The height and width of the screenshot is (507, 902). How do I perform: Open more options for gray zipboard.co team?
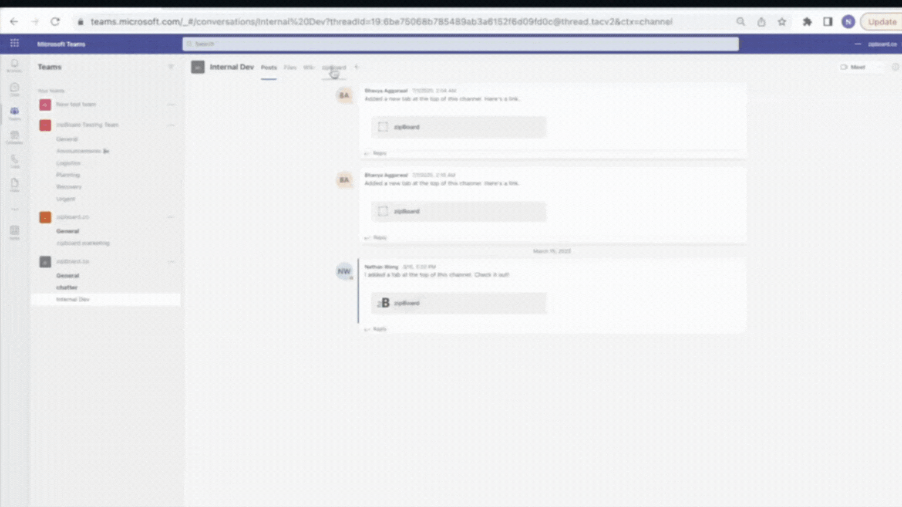171,262
